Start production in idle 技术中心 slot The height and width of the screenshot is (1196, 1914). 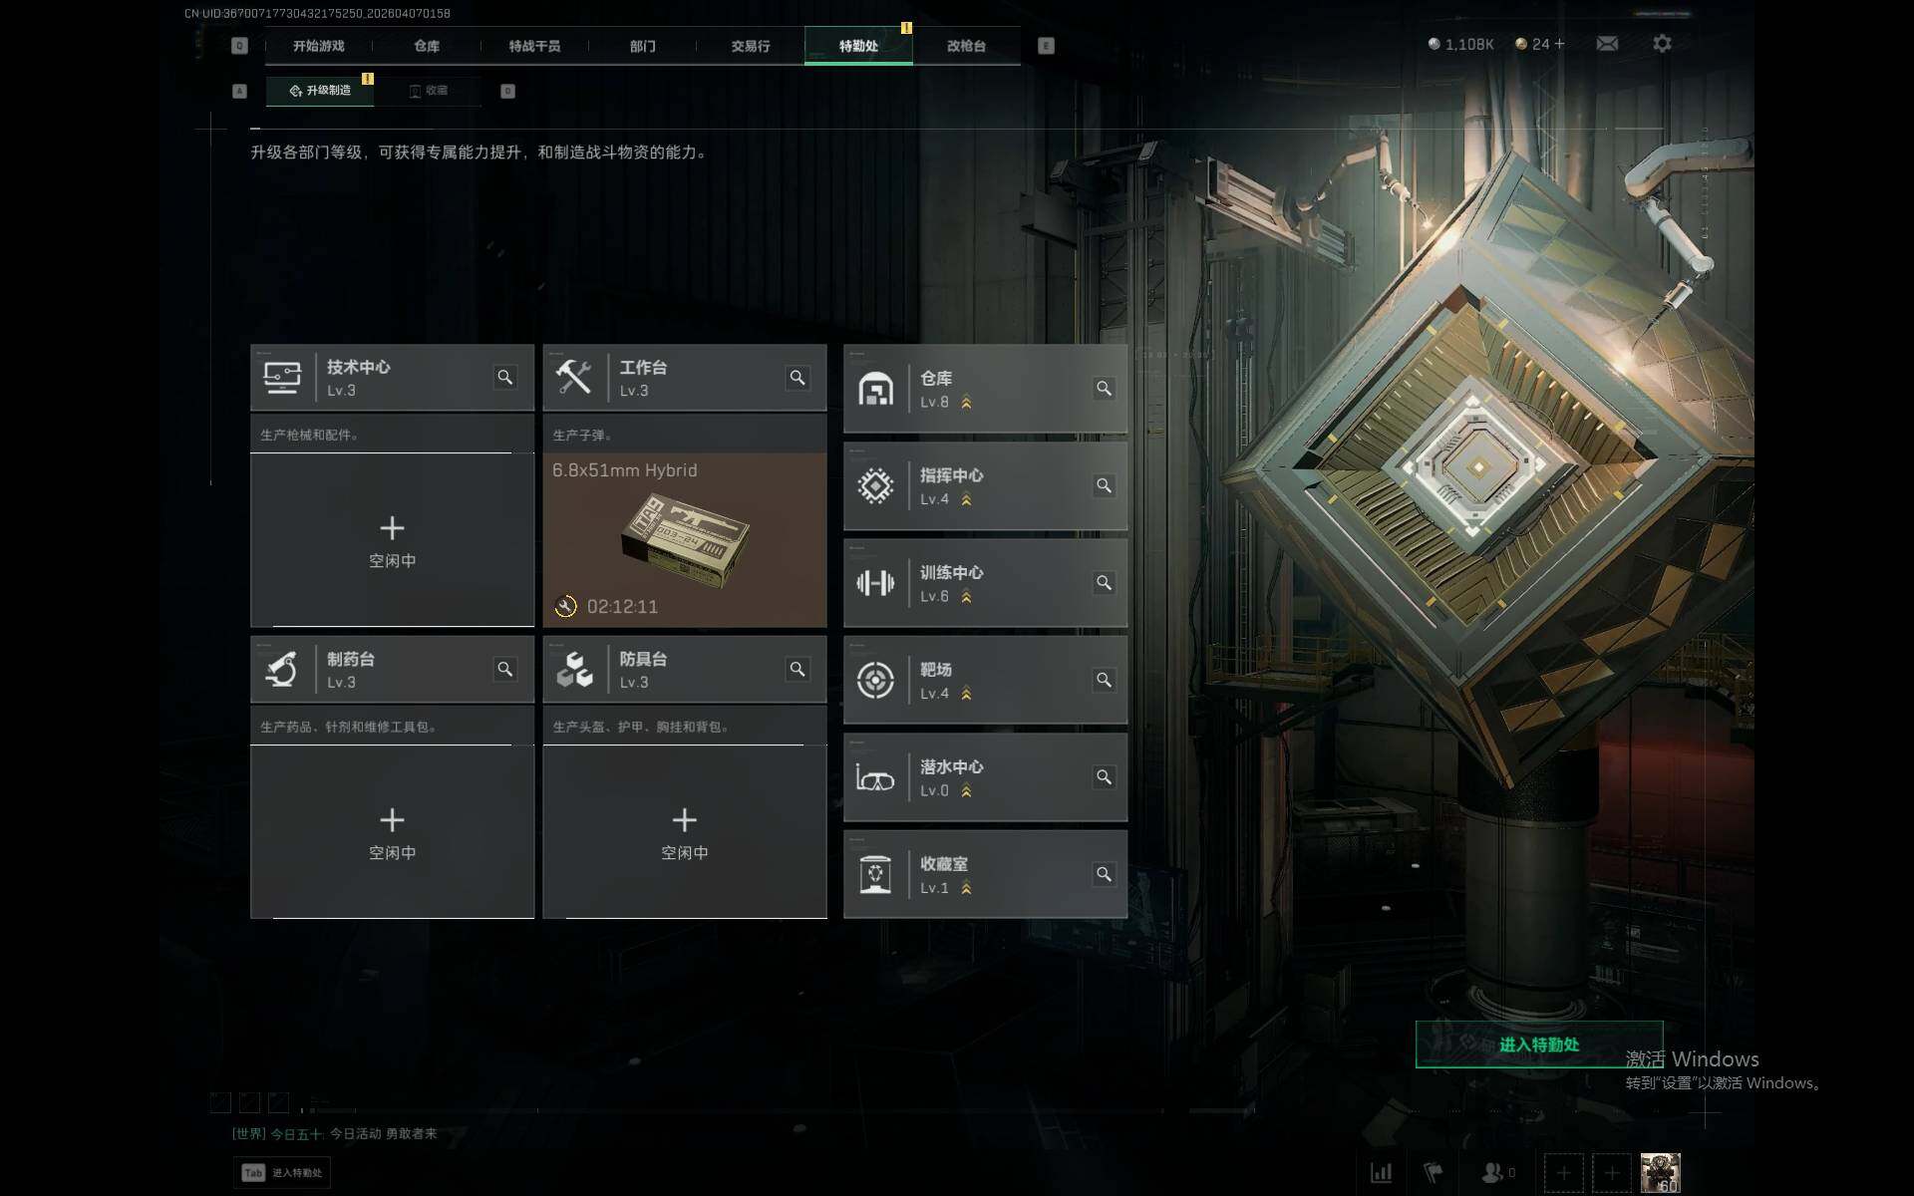coord(392,540)
